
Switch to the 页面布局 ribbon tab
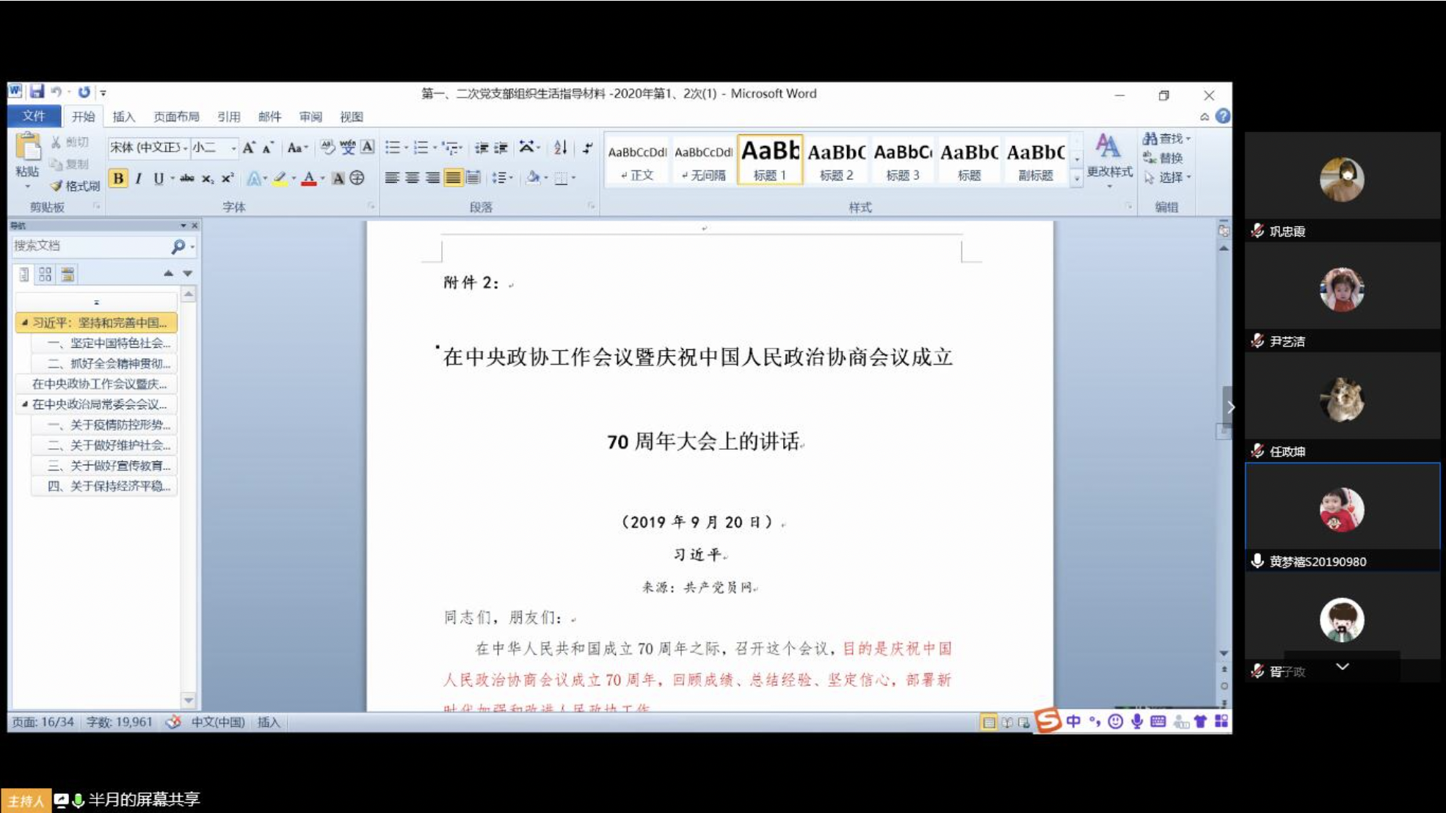coord(176,116)
